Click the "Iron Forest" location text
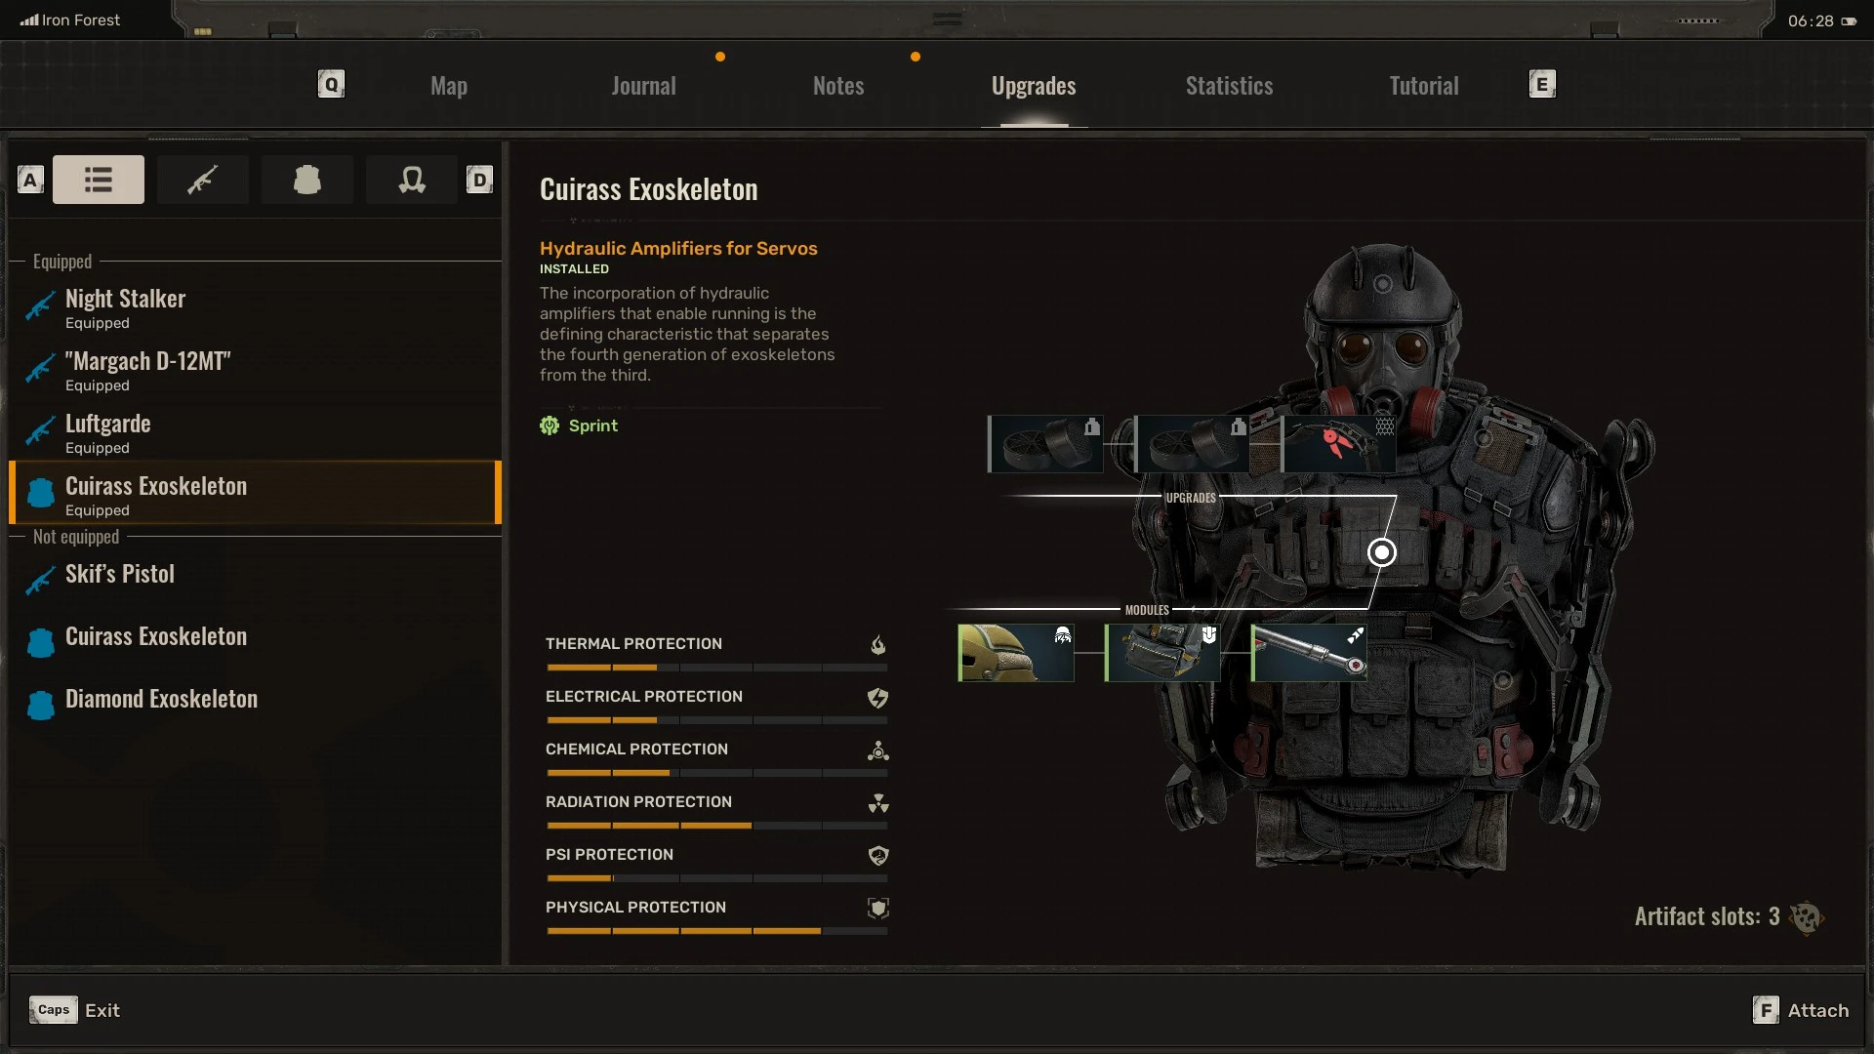 (x=81, y=20)
